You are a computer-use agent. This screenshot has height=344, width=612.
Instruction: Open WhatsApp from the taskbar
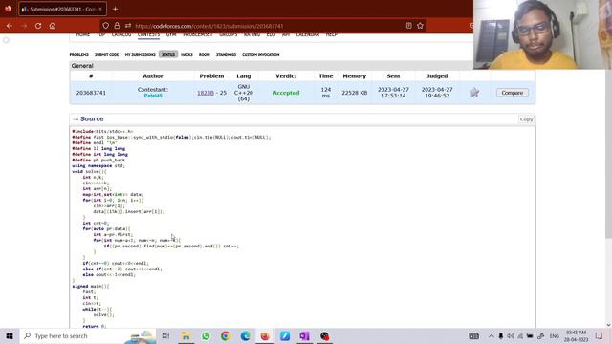206,335
